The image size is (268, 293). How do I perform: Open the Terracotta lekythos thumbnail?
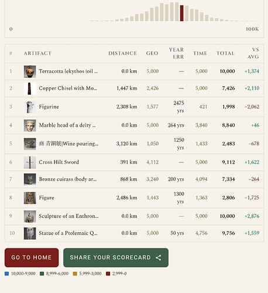[x=30, y=71]
